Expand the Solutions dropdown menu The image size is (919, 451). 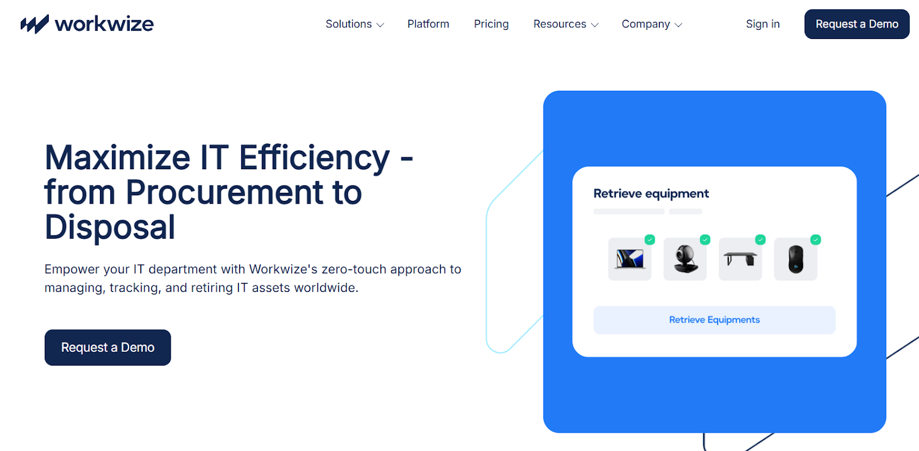point(354,24)
